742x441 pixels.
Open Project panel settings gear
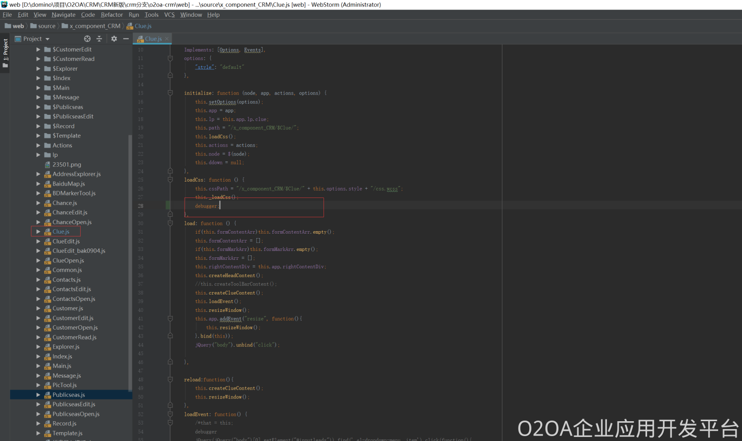(114, 39)
